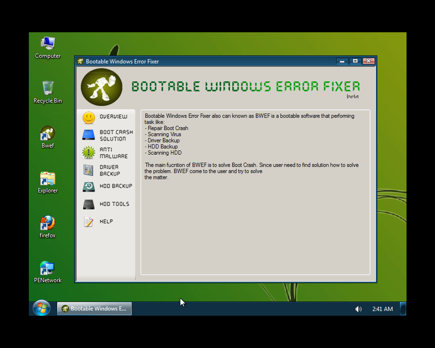This screenshot has width=435, height=348.
Task: Click the 2:41 AM taskbar clock
Action: (x=382, y=309)
